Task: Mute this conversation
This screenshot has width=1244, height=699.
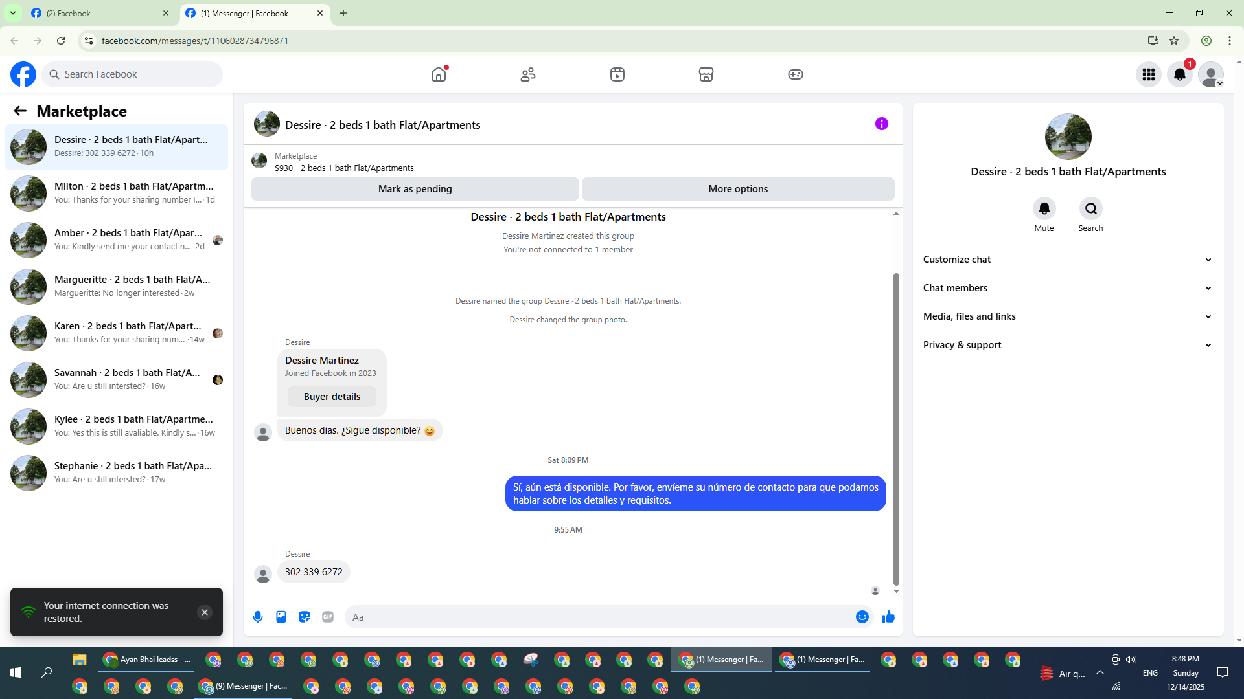Action: (1044, 208)
